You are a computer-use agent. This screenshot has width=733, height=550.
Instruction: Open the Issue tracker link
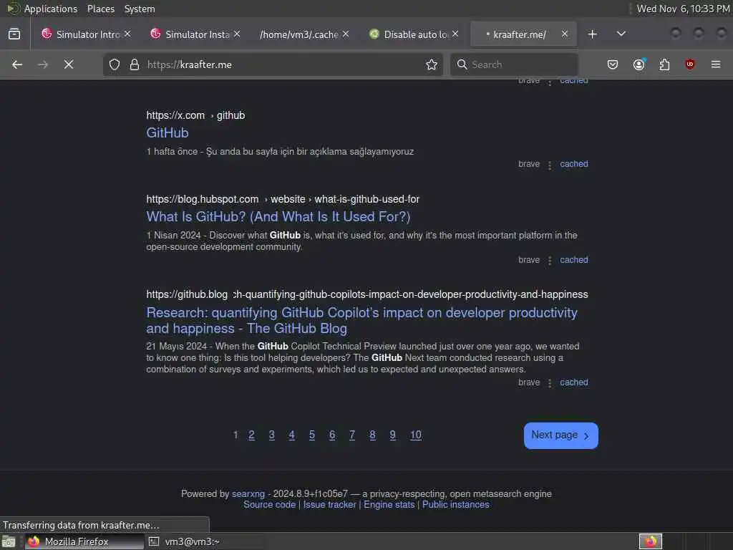tap(329, 505)
